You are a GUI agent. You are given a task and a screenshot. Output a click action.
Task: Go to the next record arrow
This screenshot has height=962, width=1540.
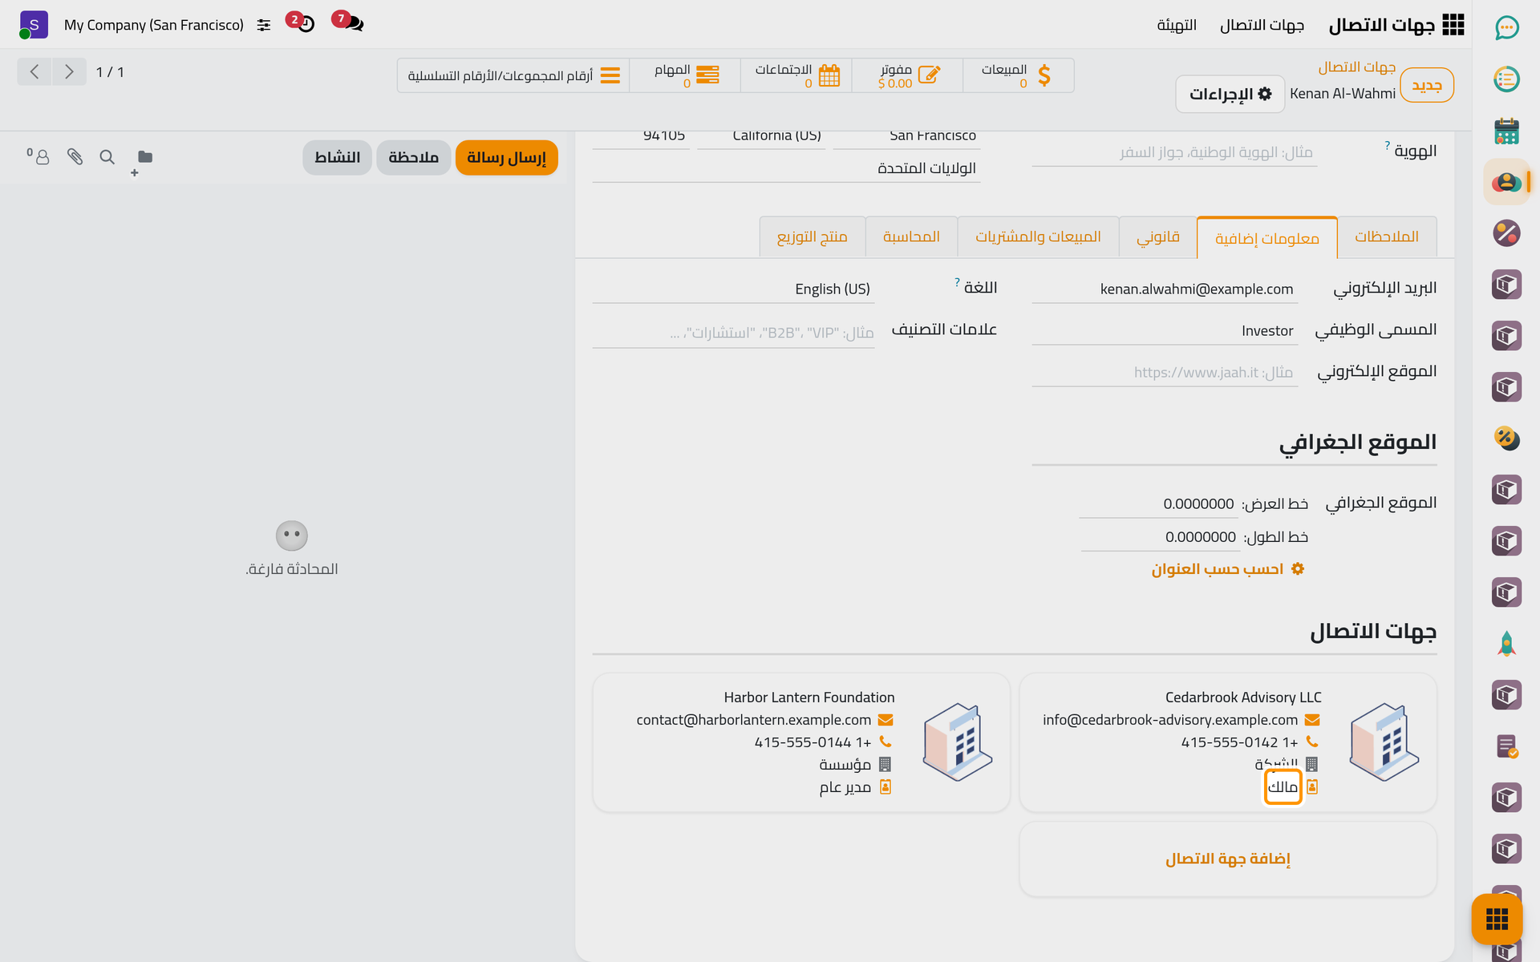(69, 72)
